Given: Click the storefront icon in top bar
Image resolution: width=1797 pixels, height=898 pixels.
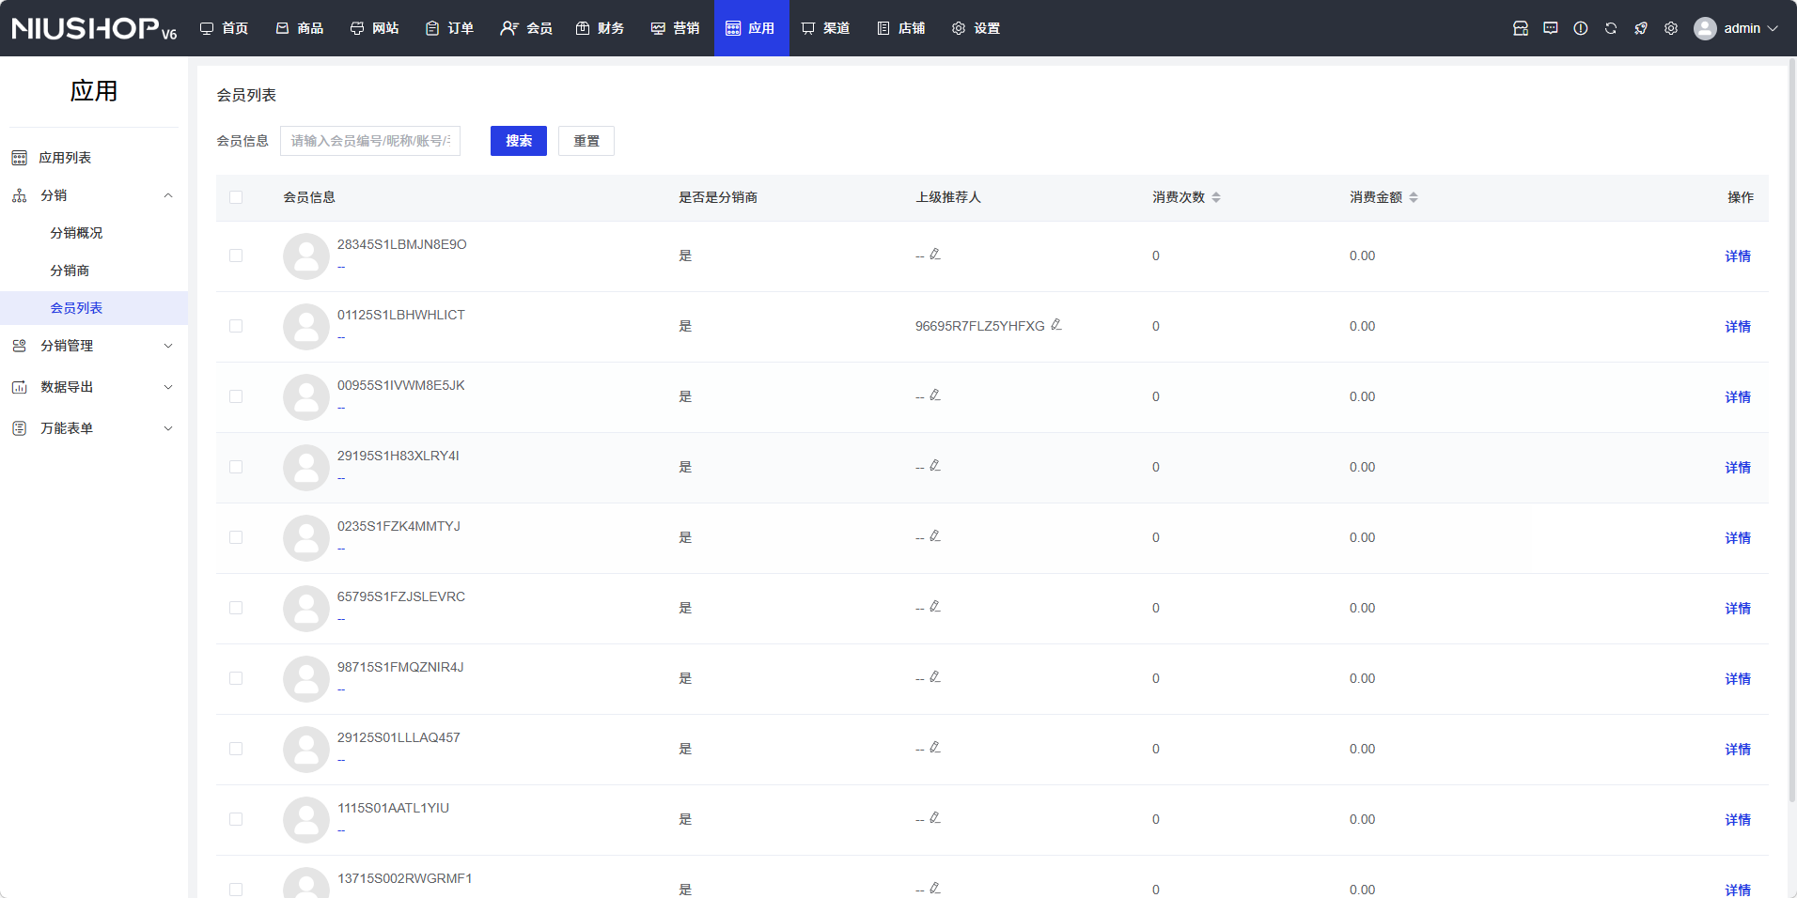Looking at the screenshot, I should click(1521, 28).
